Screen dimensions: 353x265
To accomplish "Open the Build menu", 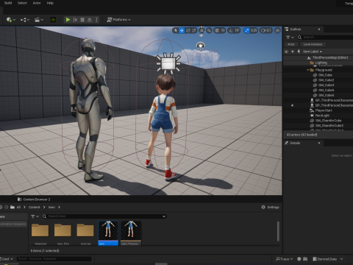I will 8,3.
